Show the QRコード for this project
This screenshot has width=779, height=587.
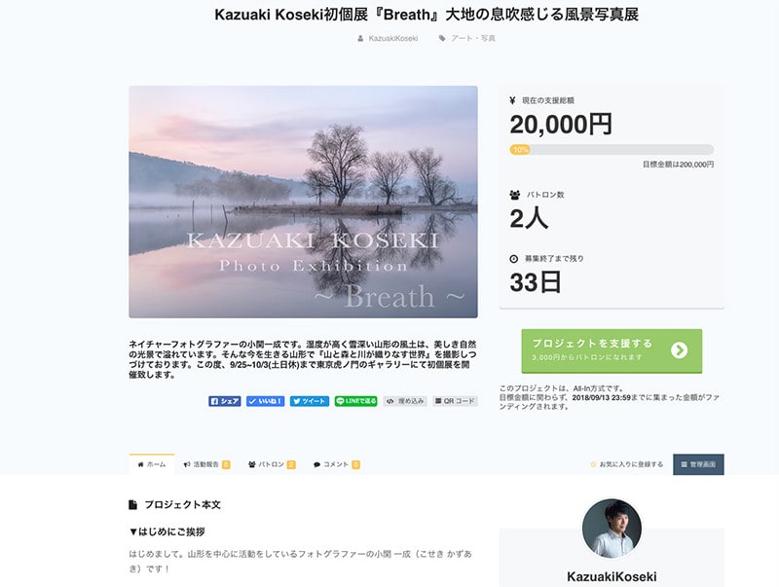click(x=455, y=401)
